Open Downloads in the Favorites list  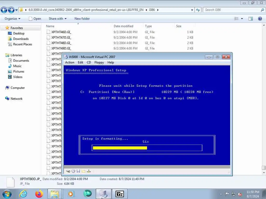[21, 39]
